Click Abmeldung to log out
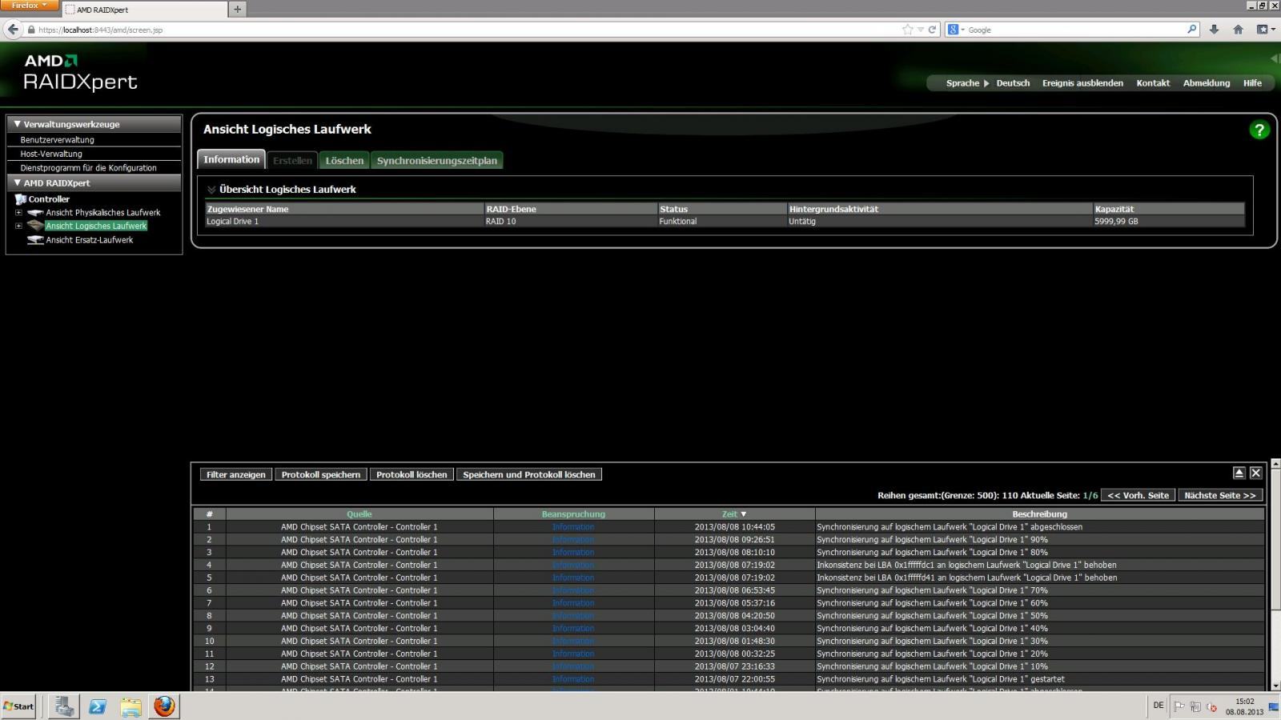The image size is (1281, 720). click(x=1207, y=83)
